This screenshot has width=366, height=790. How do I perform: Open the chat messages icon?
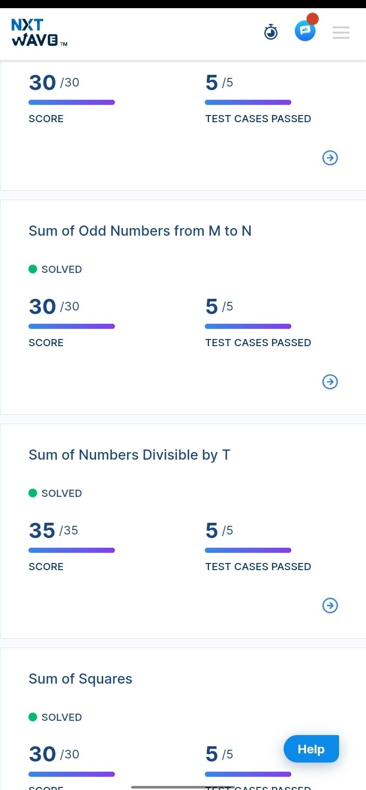point(305,31)
